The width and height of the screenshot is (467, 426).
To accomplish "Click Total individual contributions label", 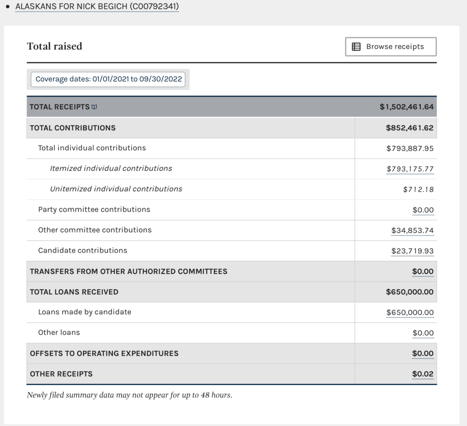I will [92, 148].
